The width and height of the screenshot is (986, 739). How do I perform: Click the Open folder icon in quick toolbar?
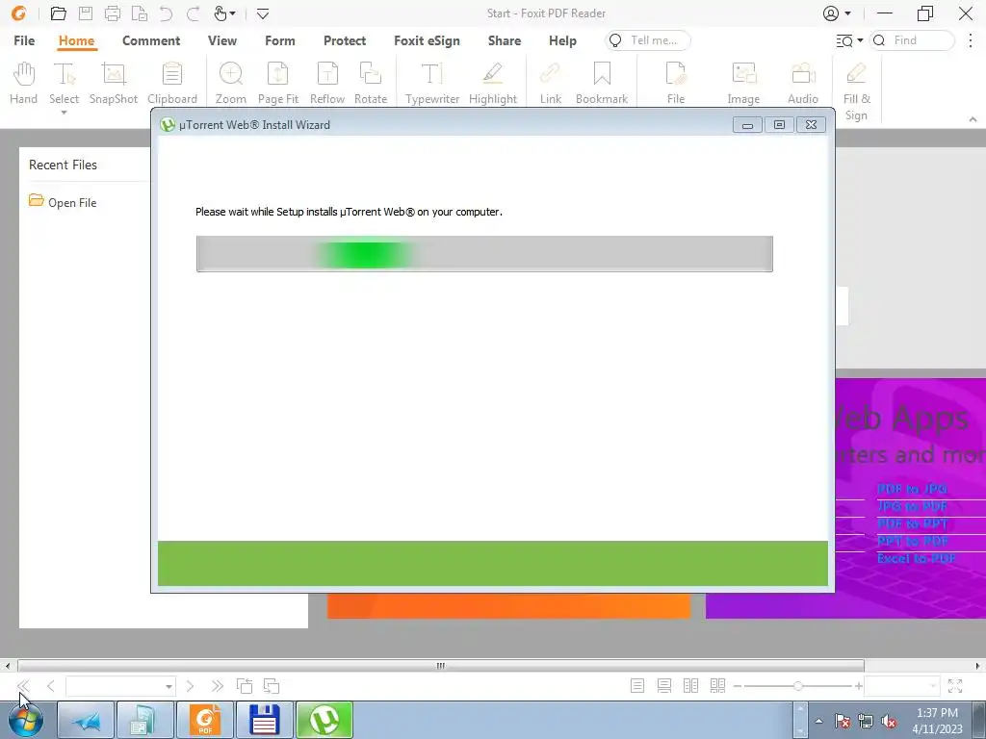tap(59, 13)
